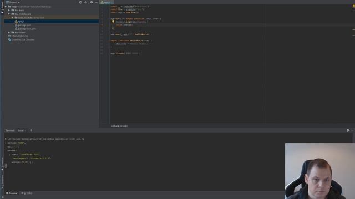The height and width of the screenshot is (199, 355).
Task: Hide the Project panel with minimize icon
Action: [x=96, y=2]
